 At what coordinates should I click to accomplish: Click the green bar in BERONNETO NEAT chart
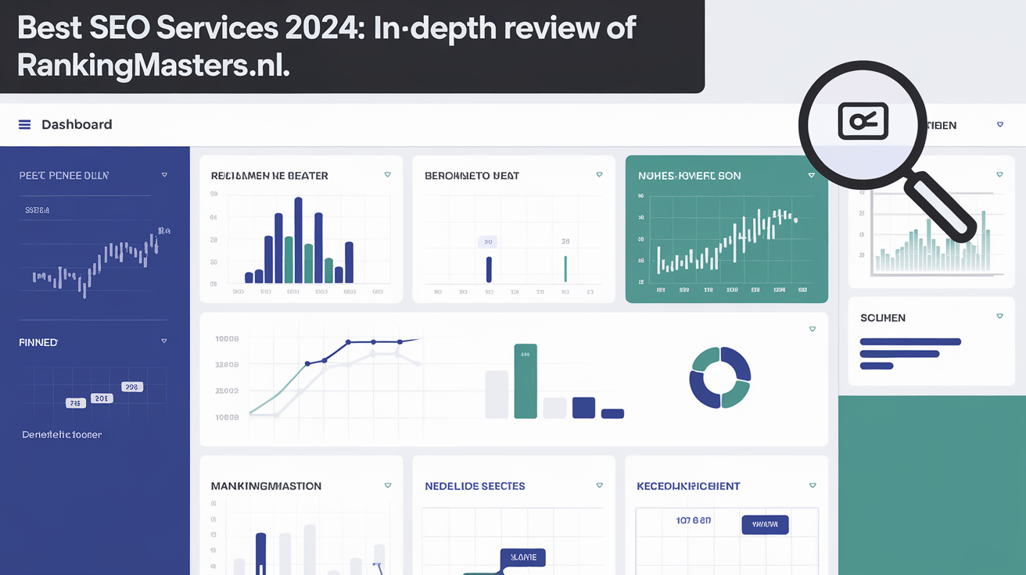point(565,269)
